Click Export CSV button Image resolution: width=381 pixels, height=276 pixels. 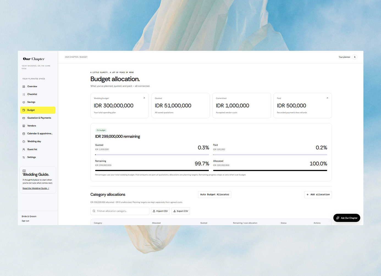[x=181, y=211]
